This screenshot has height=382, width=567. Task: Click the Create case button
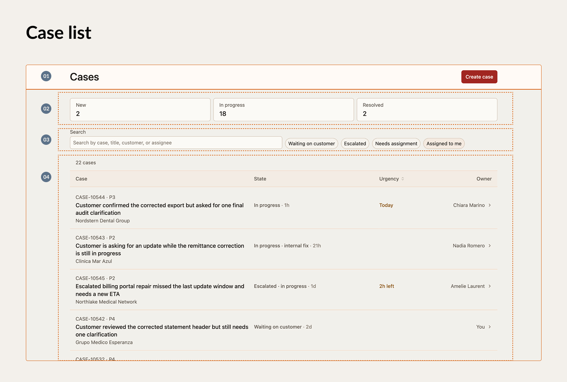pos(479,77)
